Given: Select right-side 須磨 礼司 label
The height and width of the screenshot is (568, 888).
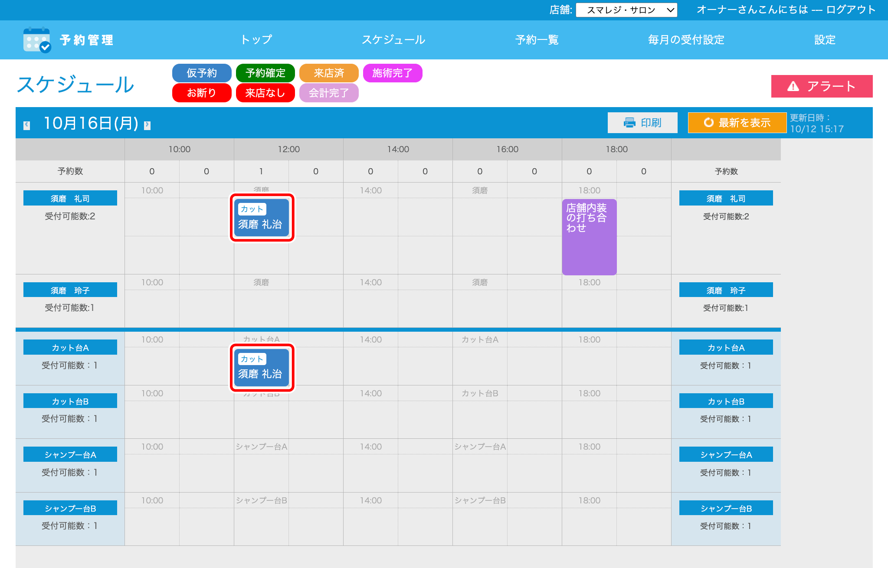Looking at the screenshot, I should click(726, 198).
